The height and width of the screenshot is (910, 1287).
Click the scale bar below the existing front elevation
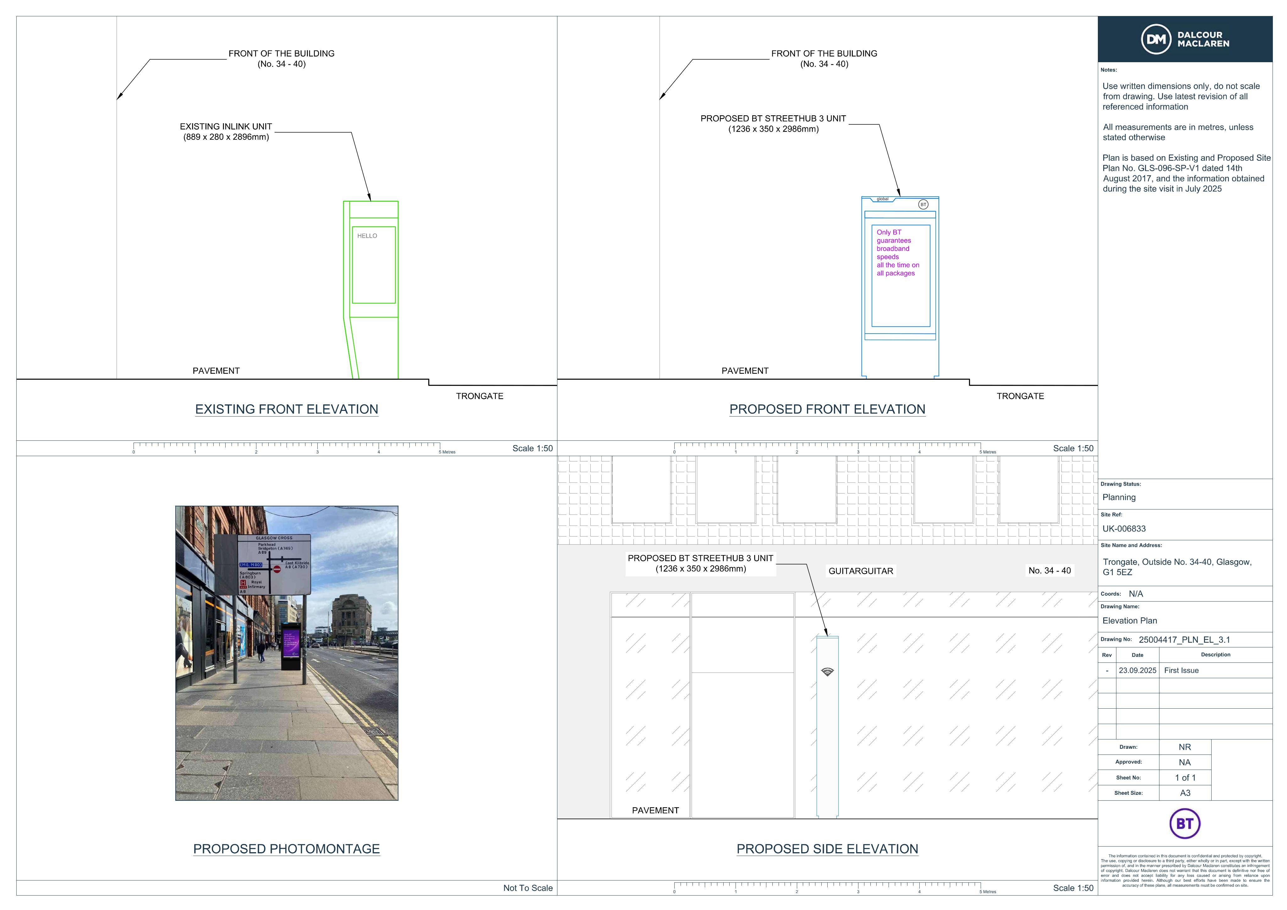[x=294, y=448]
